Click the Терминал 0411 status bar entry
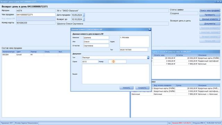This screenshot has width=222, height=125. 7,123
